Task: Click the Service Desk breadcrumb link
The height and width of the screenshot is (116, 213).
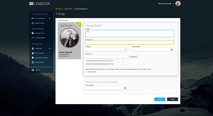Action: coord(68,9)
